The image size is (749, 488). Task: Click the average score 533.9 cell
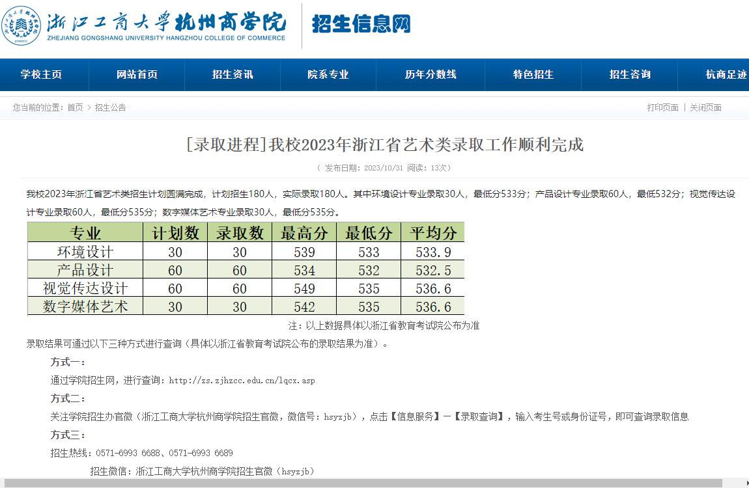pos(433,252)
